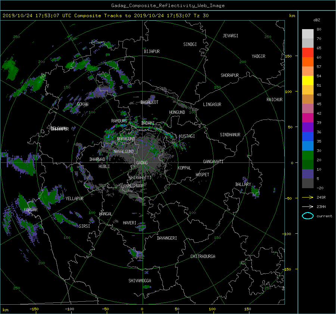Pick the bright yellow 51-54 dBZ swatch
This screenshot has width=336, height=314.
[308, 81]
